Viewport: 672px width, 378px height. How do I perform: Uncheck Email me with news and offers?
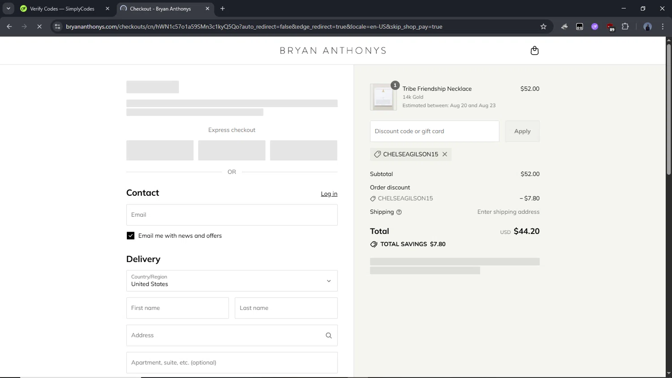[x=130, y=236]
